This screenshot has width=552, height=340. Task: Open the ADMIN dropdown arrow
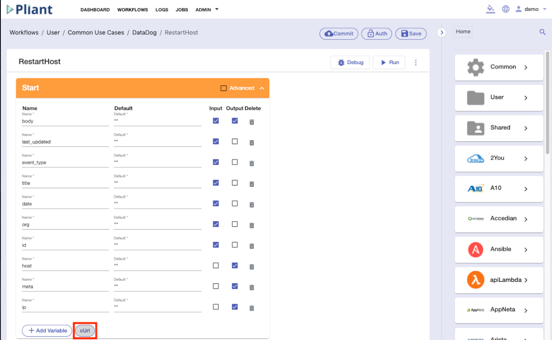point(217,9)
